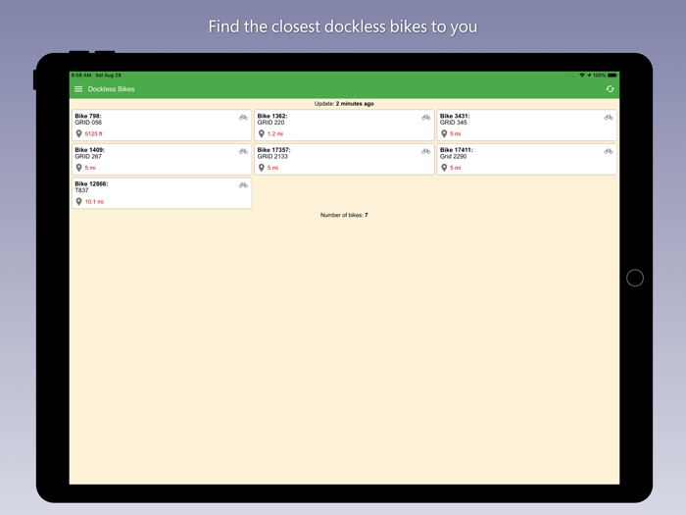Tap the bicycle icon on Bike 3431 card
Viewport: 686px width, 515px height.
pyautogui.click(x=609, y=118)
